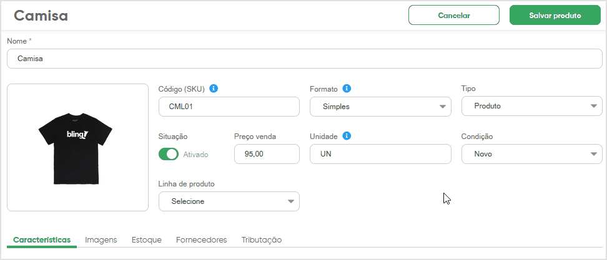Click the Cancelar button
The height and width of the screenshot is (260, 607).
coord(454,15)
